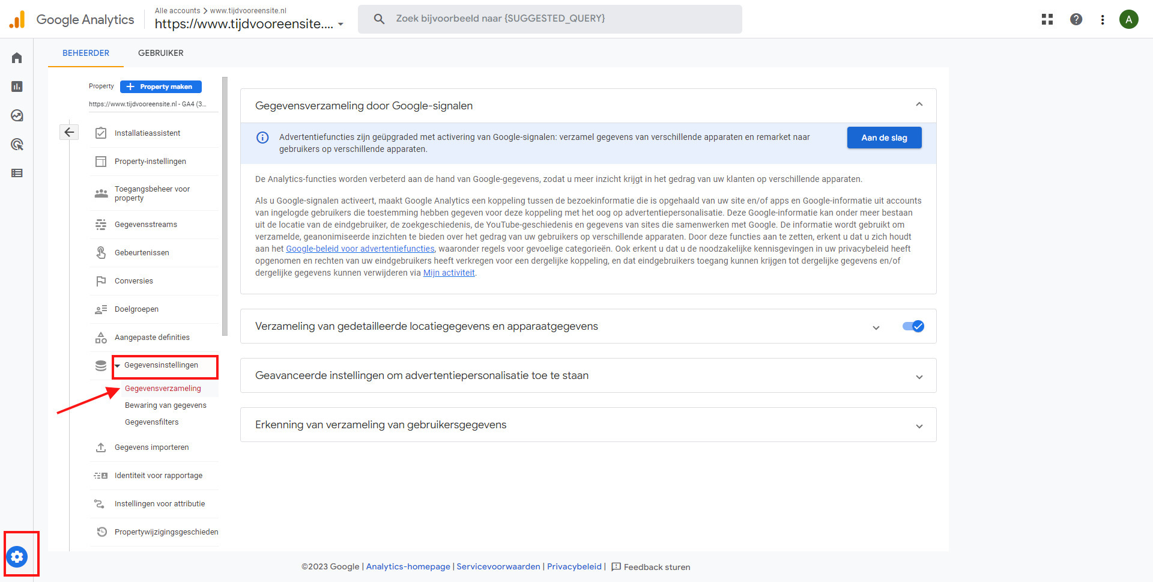Open Analytics-homepage footer link

tap(408, 566)
